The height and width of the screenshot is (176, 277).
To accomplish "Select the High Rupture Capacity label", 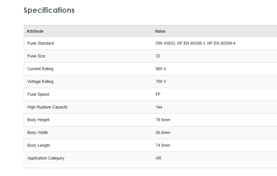I will pos(47,107).
